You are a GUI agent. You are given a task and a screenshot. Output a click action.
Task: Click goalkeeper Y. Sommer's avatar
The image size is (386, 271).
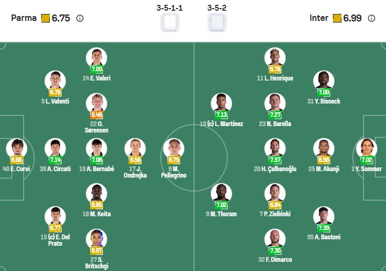[x=367, y=148]
